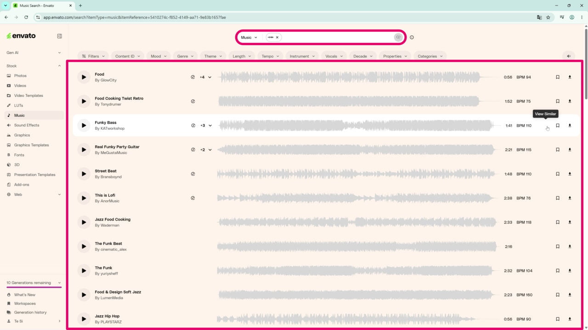The width and height of the screenshot is (588, 330).
Task: Reload the page in Chrome
Action: pos(26,17)
